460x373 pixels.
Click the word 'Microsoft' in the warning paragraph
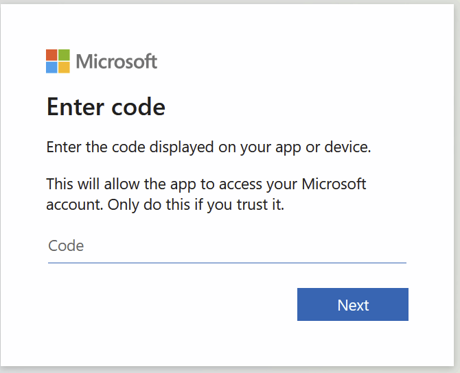[x=334, y=184]
